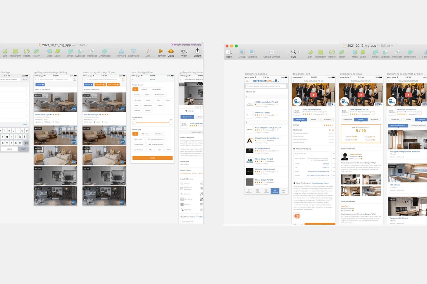427x284 pixels.
Task: Select All Projects tab in designers-info artboard
Action: (327, 119)
